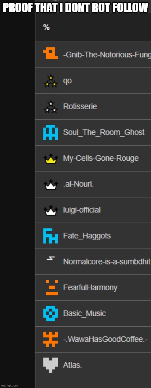Open the qo username link
151x388 pixels.
pyautogui.click(x=67, y=81)
